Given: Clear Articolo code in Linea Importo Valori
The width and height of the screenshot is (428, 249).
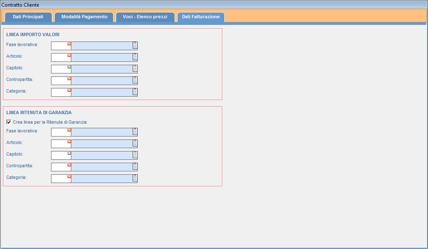Looking at the screenshot, I should pos(69,55).
